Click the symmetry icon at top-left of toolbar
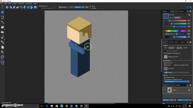The width and height of the screenshot is (193, 108). (x=2, y=7)
